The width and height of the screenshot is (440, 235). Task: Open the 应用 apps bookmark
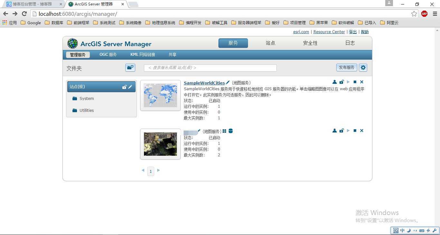click(10, 23)
